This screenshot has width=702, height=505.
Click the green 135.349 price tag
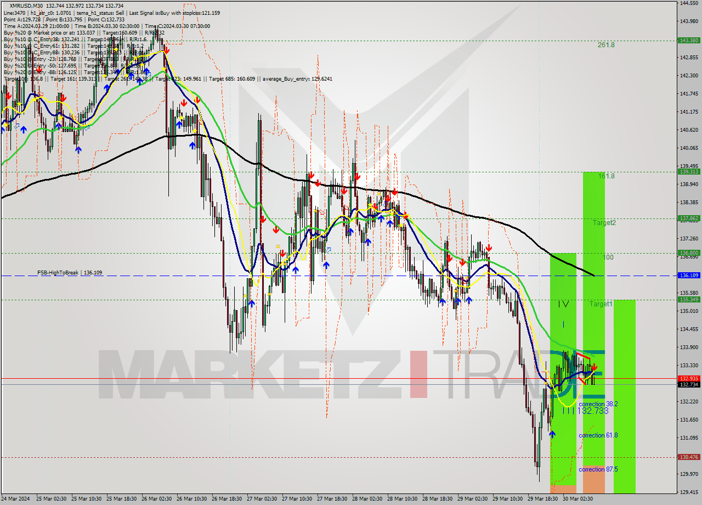(689, 300)
